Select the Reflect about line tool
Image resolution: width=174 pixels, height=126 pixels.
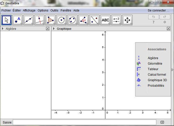coord(95,20)
